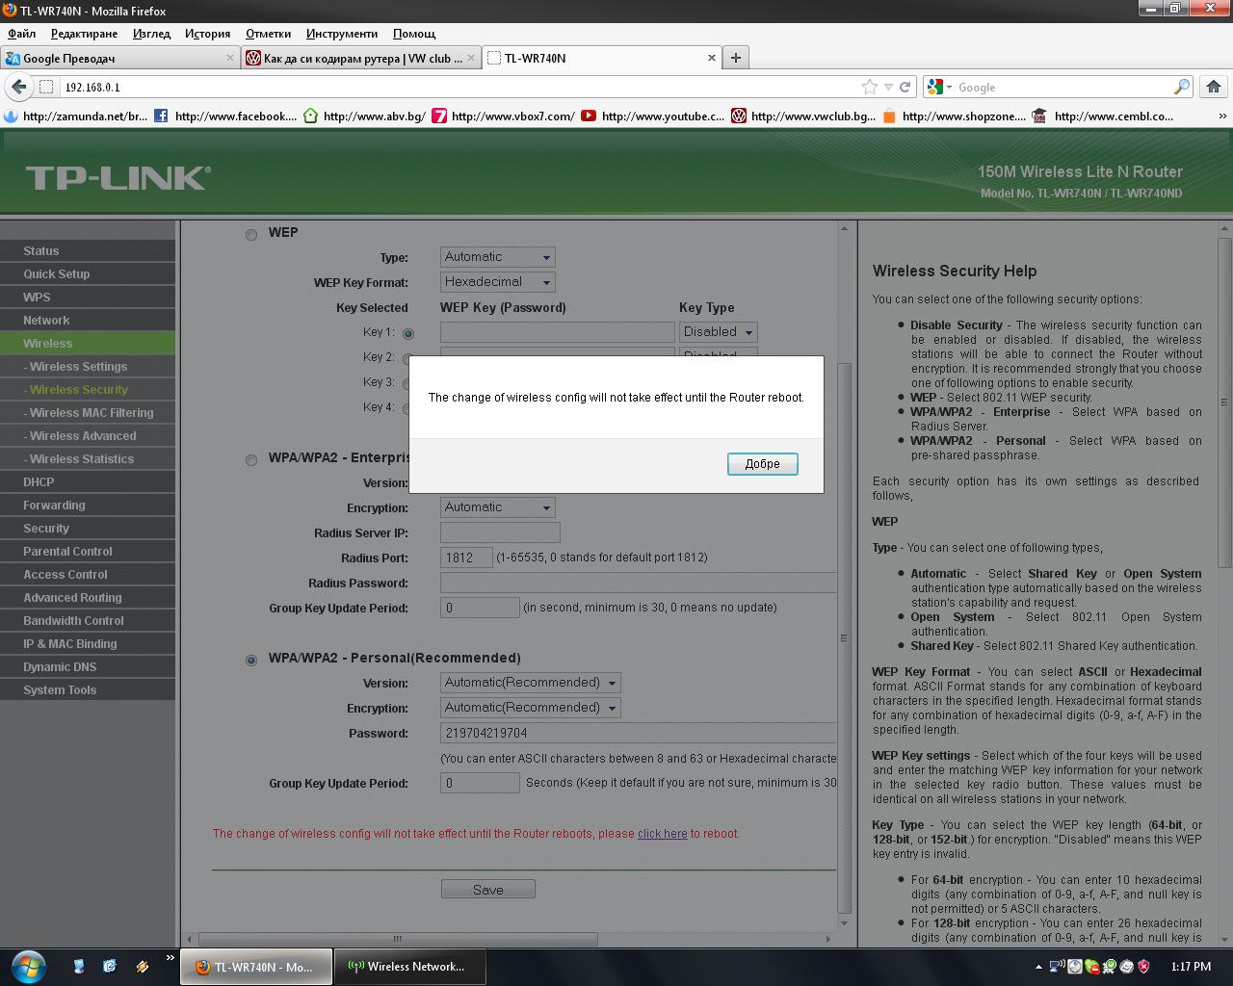The width and height of the screenshot is (1233, 986).
Task: Switch to the Google Преводач tab
Action: point(116,58)
